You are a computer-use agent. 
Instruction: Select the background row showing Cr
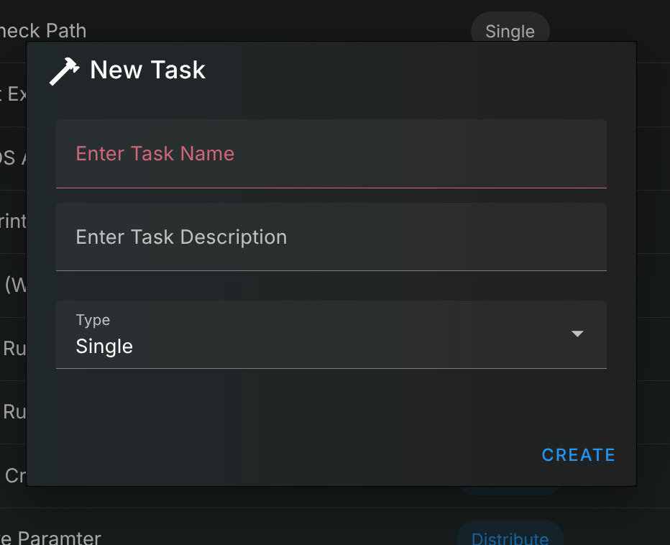14,475
